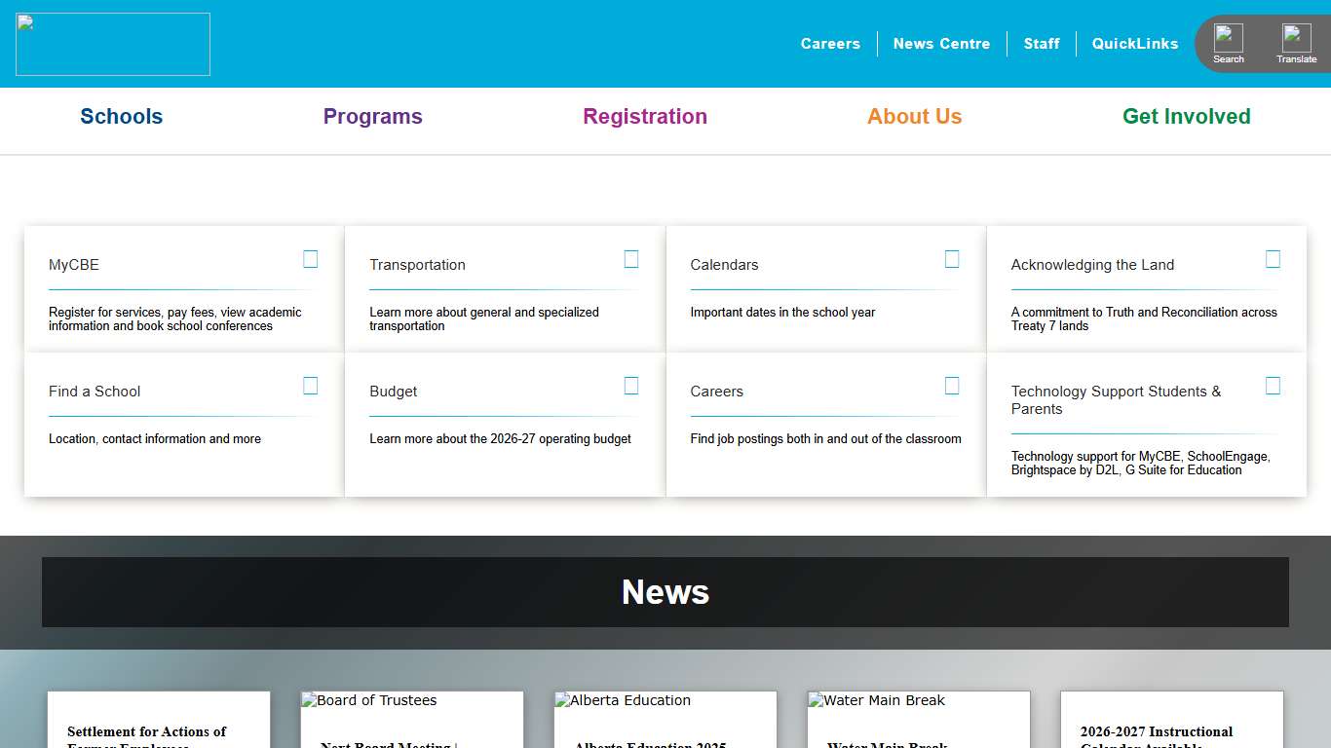Image resolution: width=1331 pixels, height=748 pixels.
Task: Open the About Us menu
Action: point(914,116)
